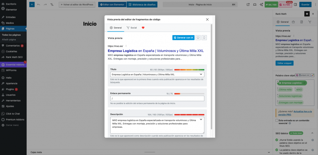This screenshot has height=155, width=318.
Task: Remove the MXO keyword tag
Action: click(295, 88)
